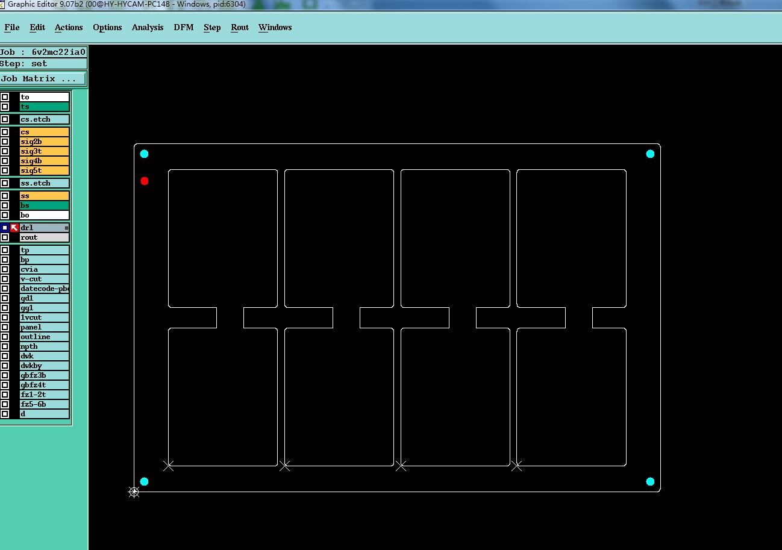Toggle display checkbox for layer ts
782x550 pixels.
5,107
